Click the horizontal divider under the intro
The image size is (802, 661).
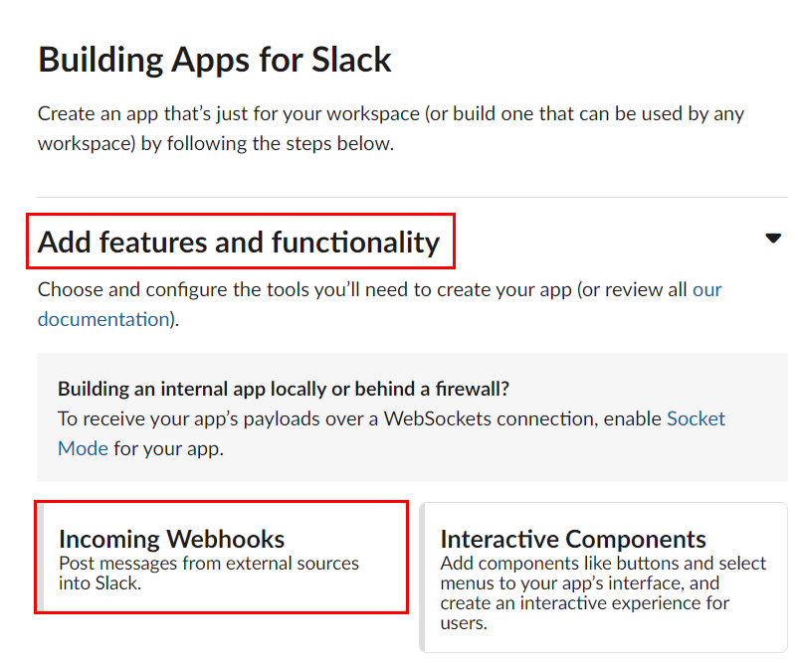pos(412,197)
